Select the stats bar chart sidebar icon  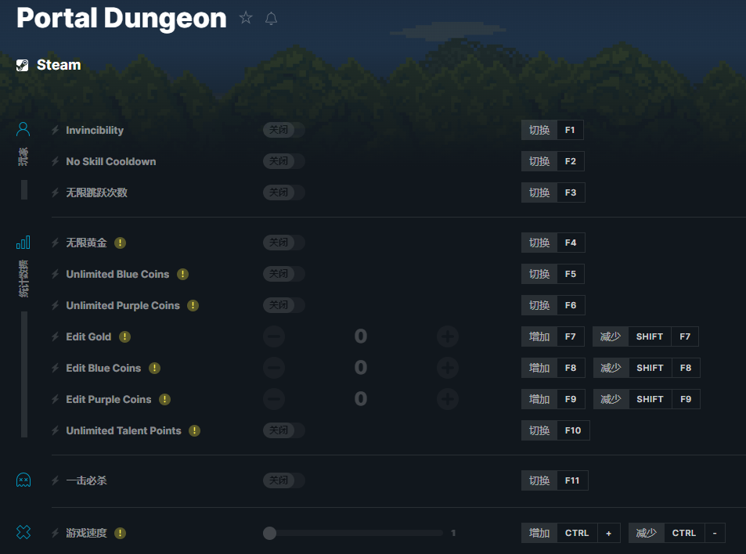click(23, 243)
